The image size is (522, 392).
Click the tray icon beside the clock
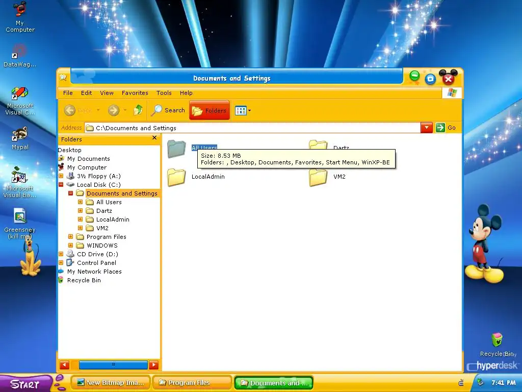click(480, 383)
